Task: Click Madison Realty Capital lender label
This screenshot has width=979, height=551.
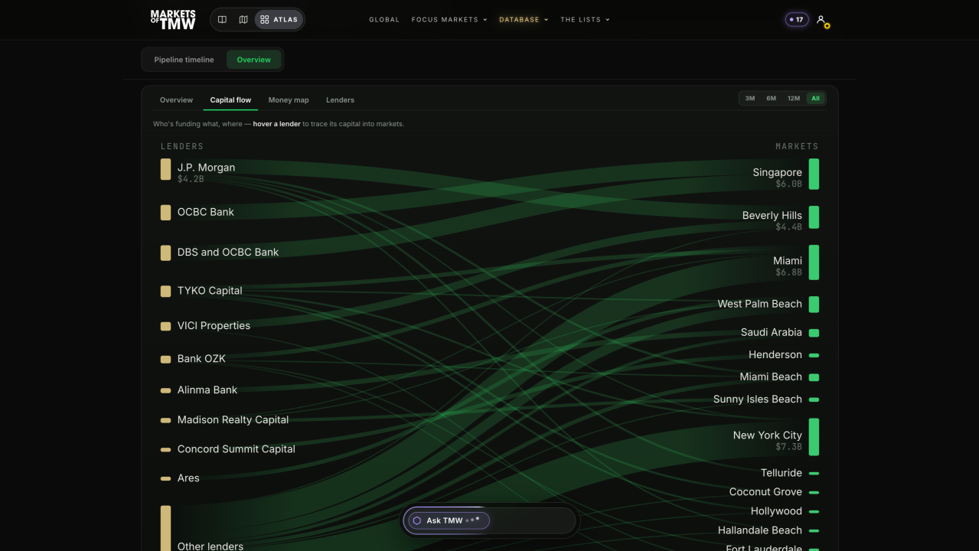Action: 233,420
